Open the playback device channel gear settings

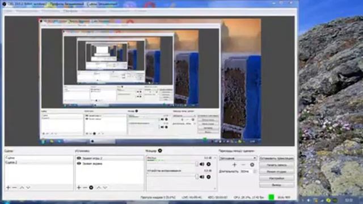coord(209,177)
